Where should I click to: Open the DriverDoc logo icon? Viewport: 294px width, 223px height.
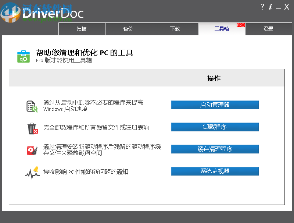point(11,11)
